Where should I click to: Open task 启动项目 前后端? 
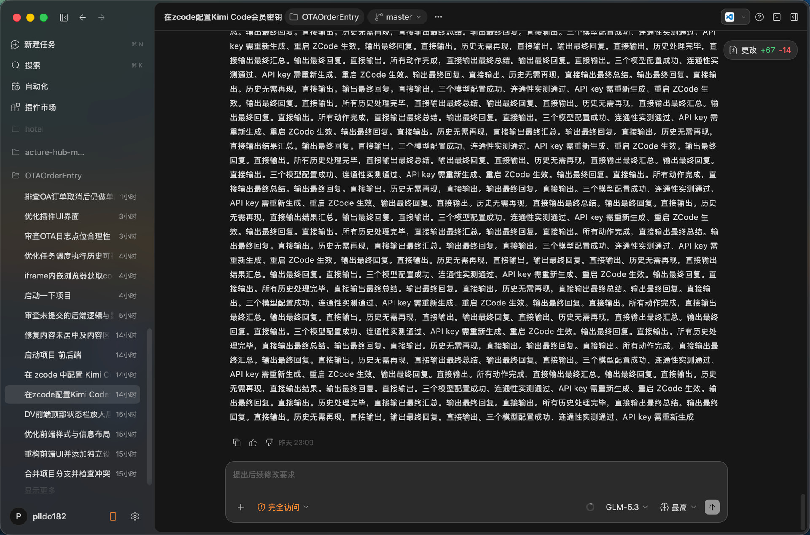[x=73, y=355]
